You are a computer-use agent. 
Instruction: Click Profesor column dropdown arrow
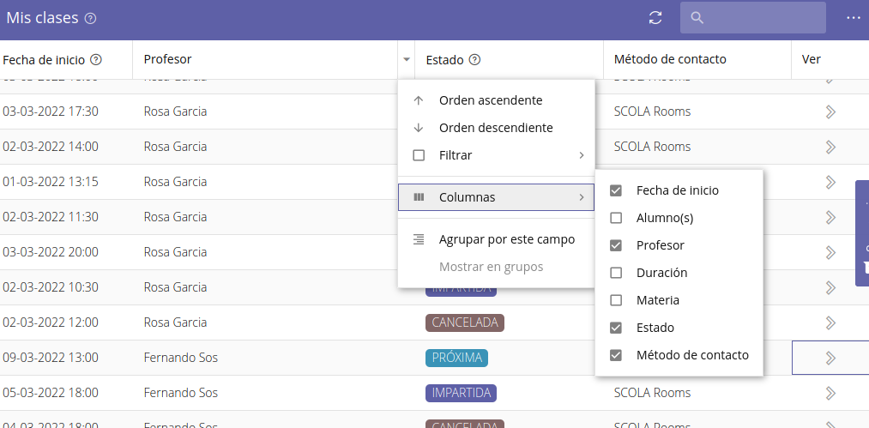pos(406,60)
